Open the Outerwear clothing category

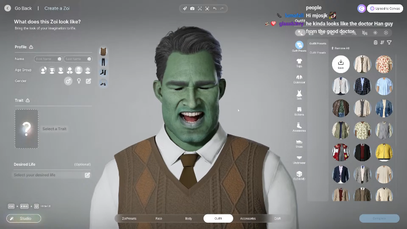click(299, 78)
